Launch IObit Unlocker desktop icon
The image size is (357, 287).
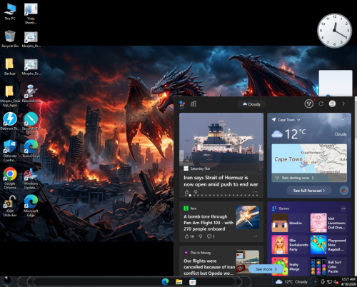[10, 206]
